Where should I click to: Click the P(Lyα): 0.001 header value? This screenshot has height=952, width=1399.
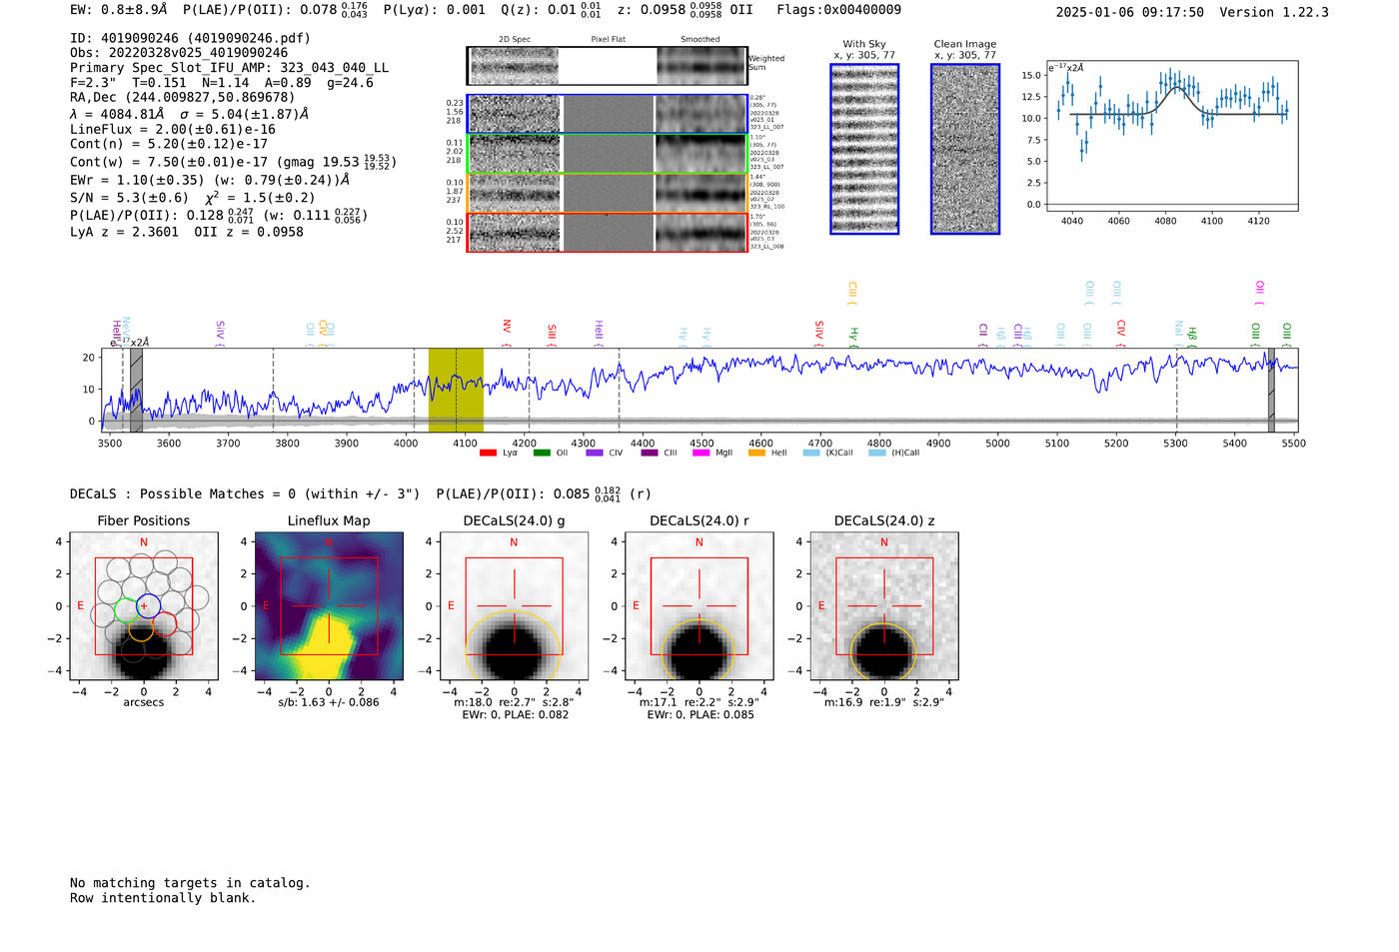tap(435, 10)
